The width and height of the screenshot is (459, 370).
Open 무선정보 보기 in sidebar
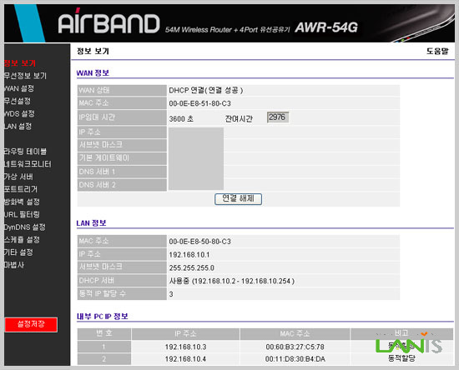tap(25, 76)
